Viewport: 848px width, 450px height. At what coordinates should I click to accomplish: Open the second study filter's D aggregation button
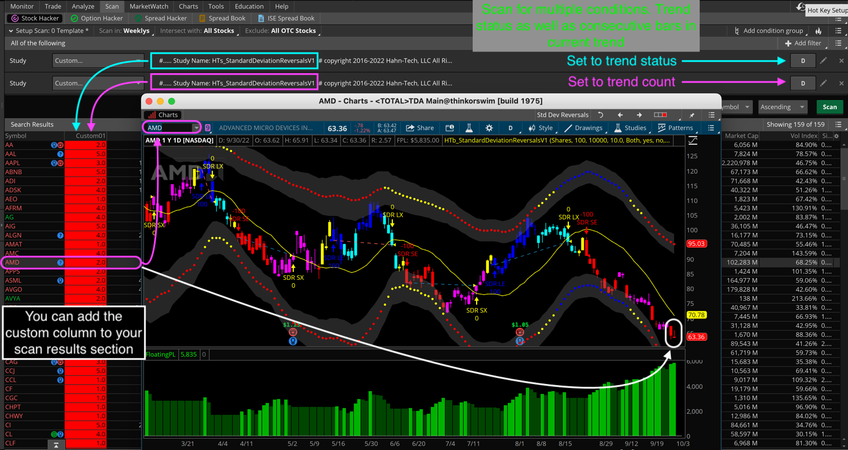point(803,83)
